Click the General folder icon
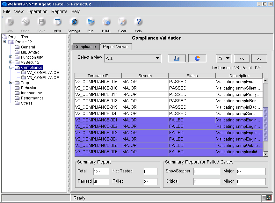275x203 pixels. coord(17,47)
